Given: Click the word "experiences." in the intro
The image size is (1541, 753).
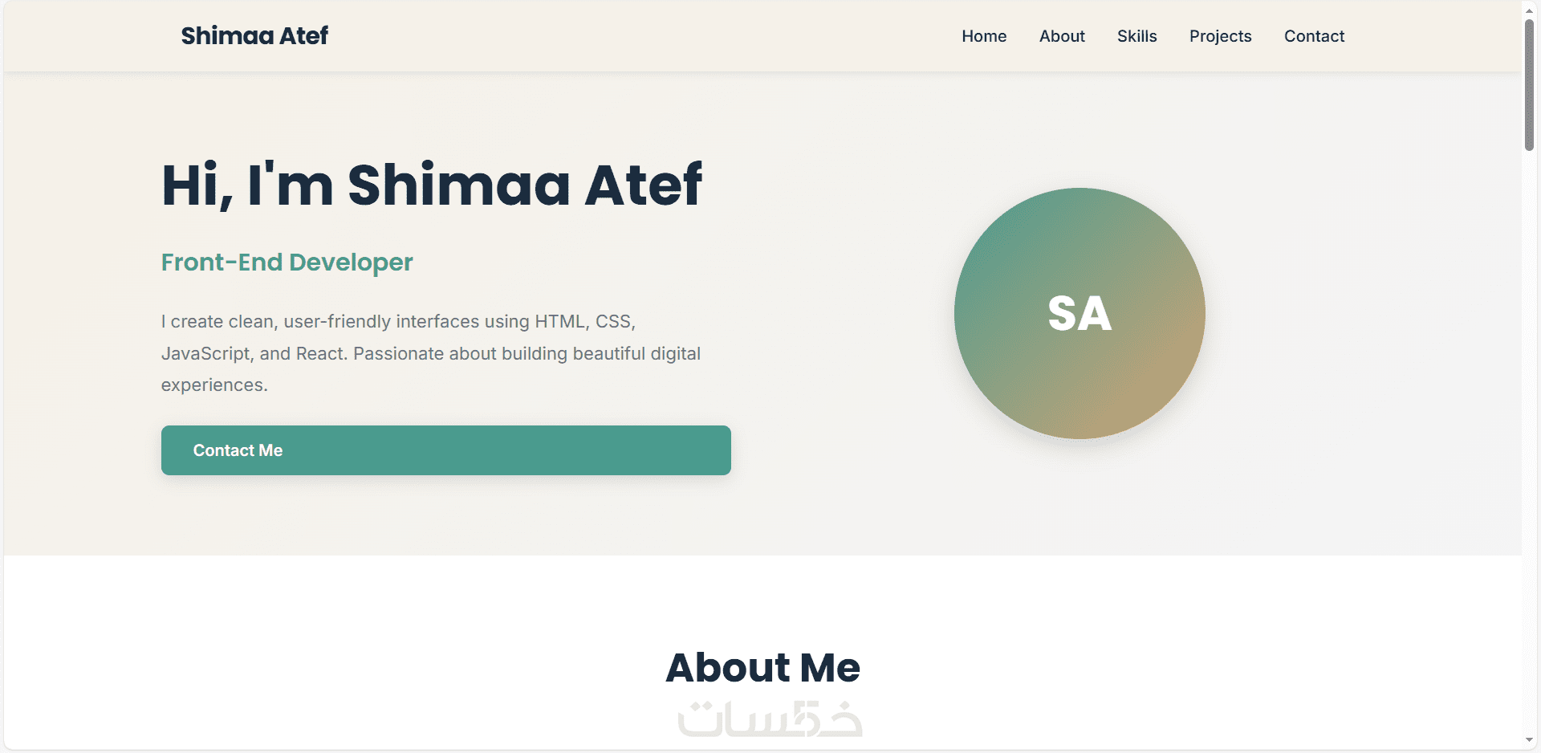Looking at the screenshot, I should (x=214, y=385).
